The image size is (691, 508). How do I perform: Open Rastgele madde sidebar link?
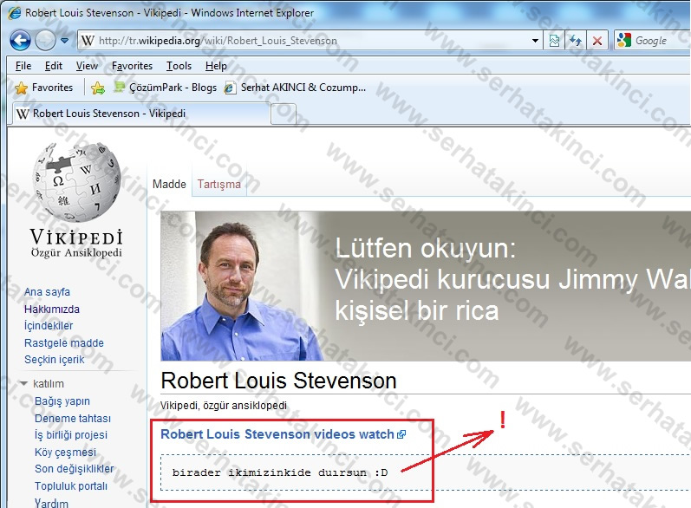click(x=64, y=342)
